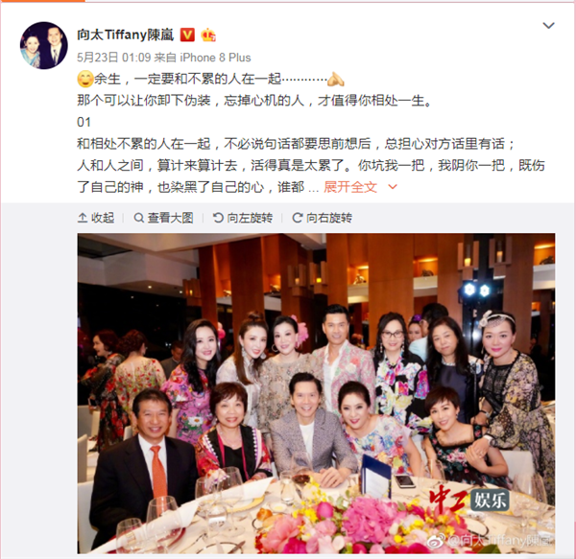The height and width of the screenshot is (559, 576).
Task: Click the post timestamp 5月23日 01:09
Action: tap(114, 58)
